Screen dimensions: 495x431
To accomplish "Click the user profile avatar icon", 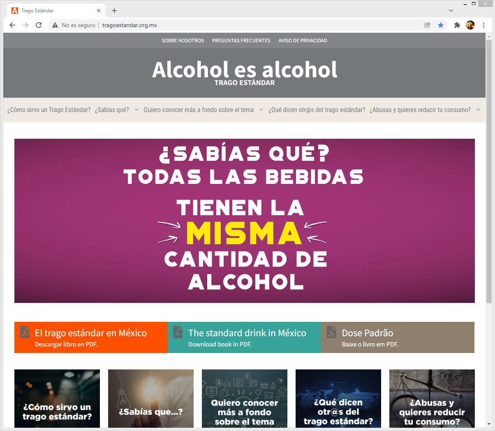I will pos(470,25).
